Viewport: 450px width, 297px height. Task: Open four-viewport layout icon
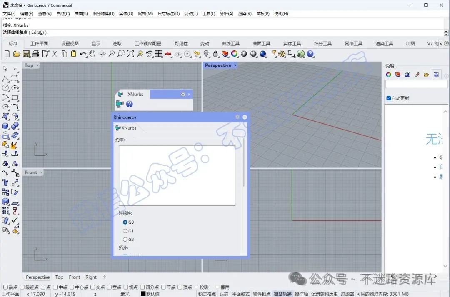[x=159, y=54]
